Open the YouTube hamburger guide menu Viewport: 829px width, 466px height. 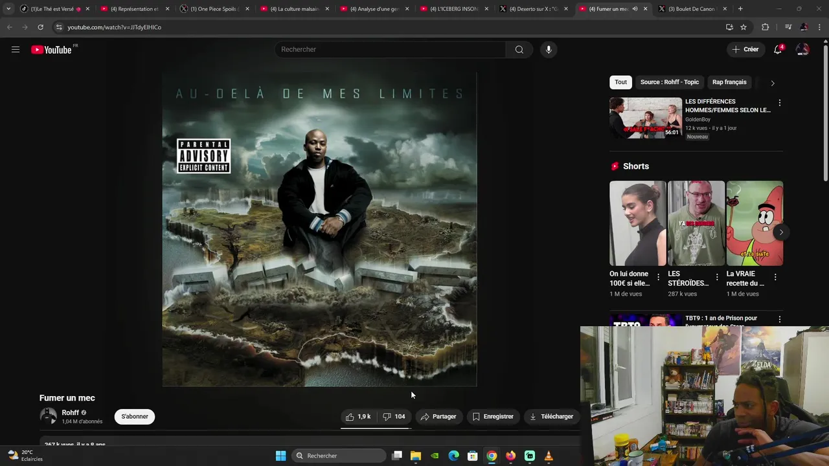coord(16,49)
